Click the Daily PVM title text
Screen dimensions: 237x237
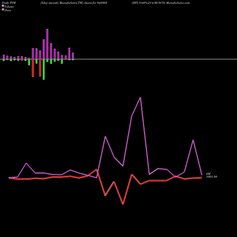point(9,3)
